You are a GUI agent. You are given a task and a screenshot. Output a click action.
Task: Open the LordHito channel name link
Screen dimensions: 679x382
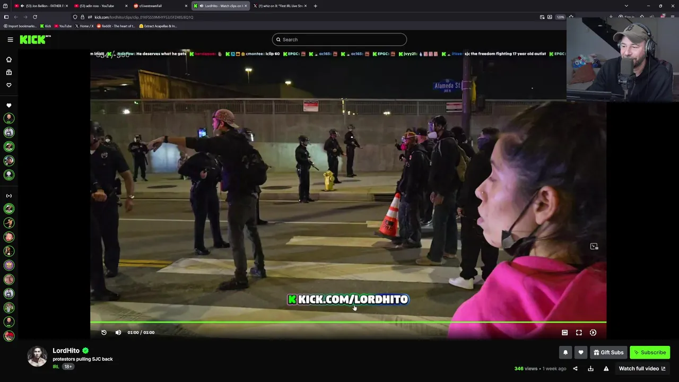(x=66, y=351)
